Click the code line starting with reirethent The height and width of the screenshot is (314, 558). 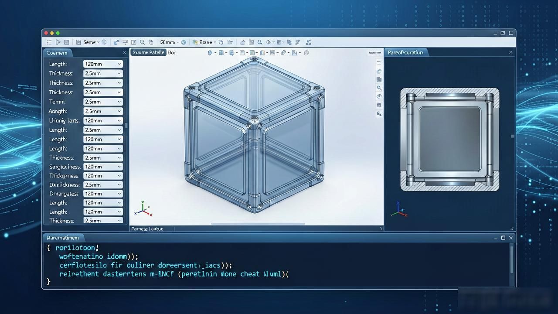point(174,274)
